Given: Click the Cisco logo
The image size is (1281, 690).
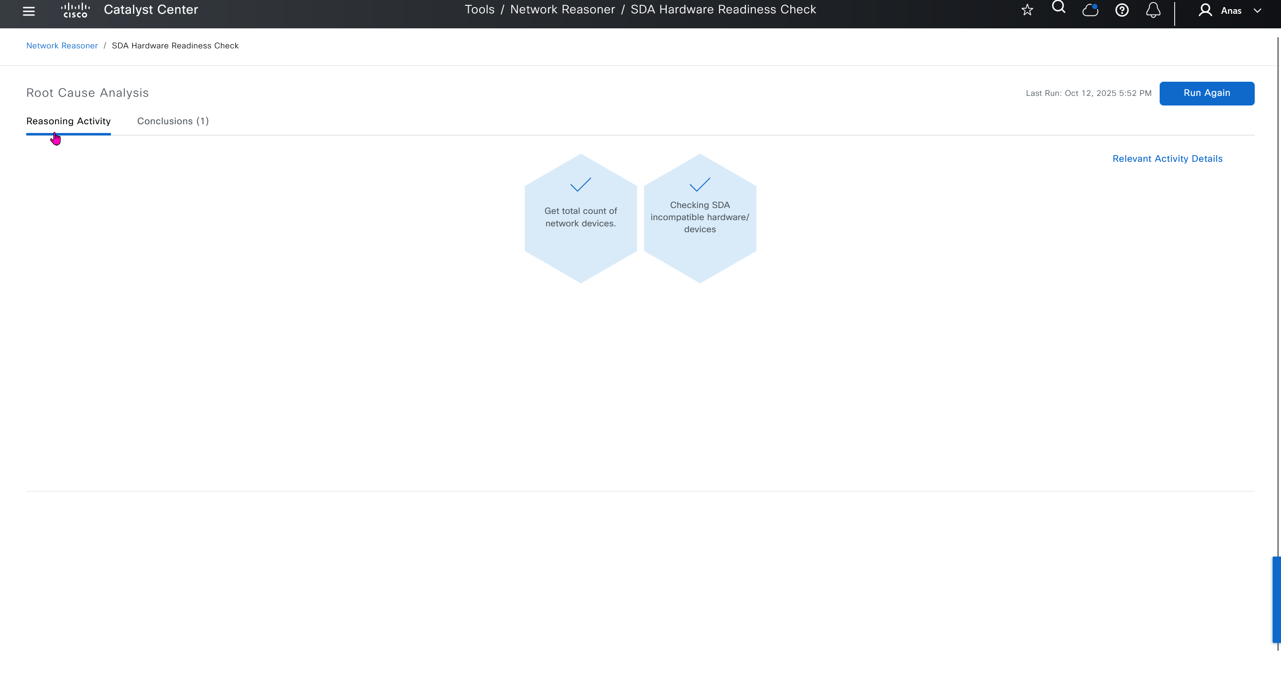Looking at the screenshot, I should pyautogui.click(x=75, y=10).
